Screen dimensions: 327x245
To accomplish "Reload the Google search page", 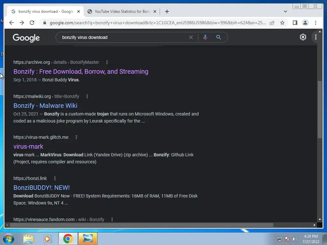I will (x=32, y=23).
